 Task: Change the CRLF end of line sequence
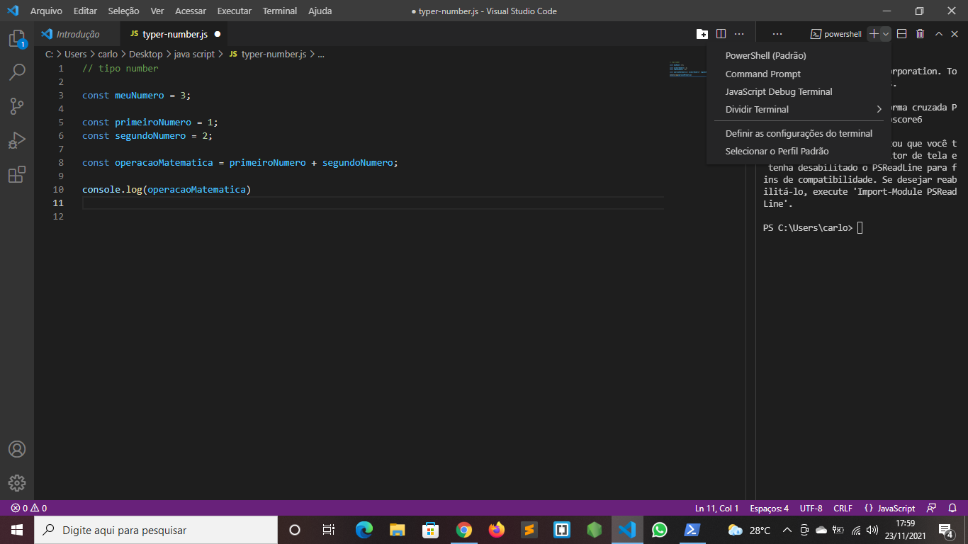tap(843, 508)
